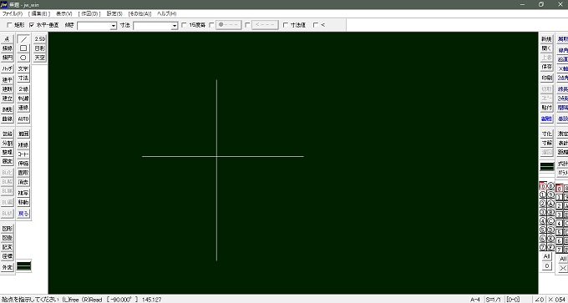The height and width of the screenshot is (303, 568).
Task: Click the 保存 save button
Action: click(546, 67)
